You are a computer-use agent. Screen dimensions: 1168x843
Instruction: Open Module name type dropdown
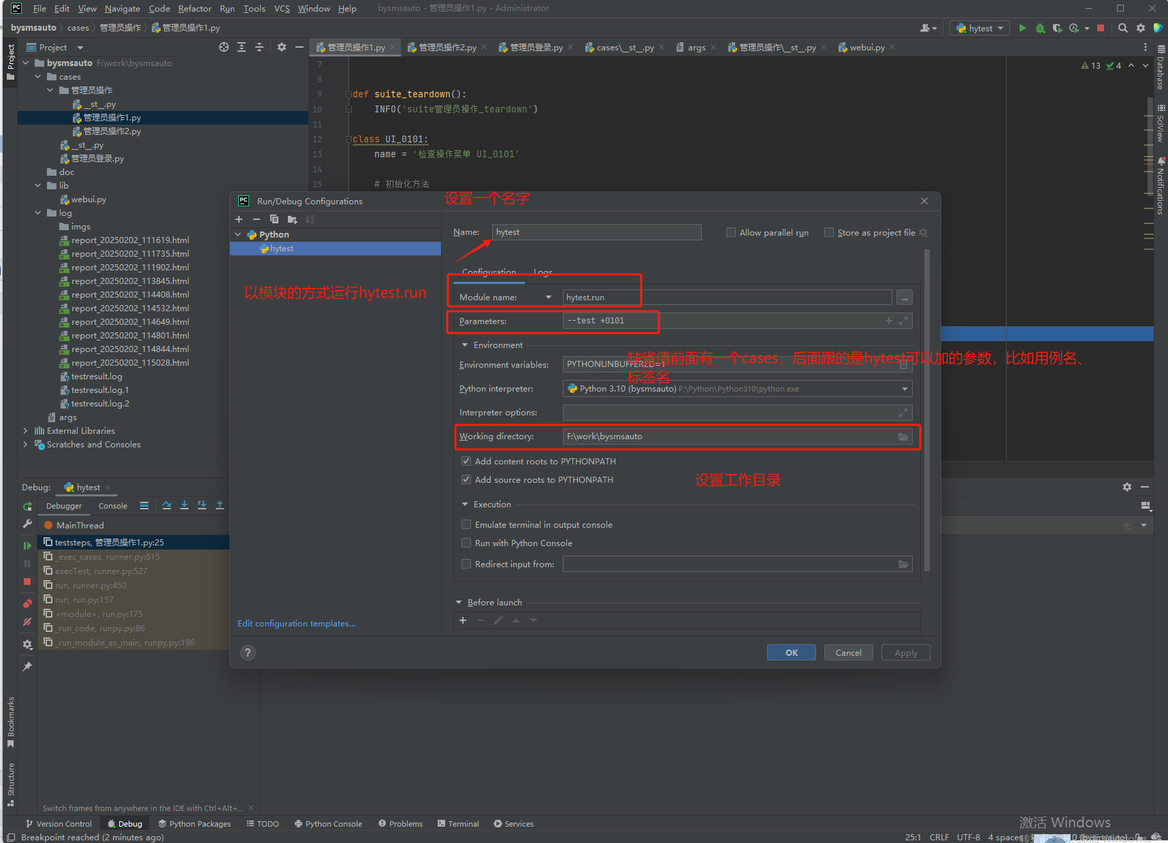(x=549, y=298)
